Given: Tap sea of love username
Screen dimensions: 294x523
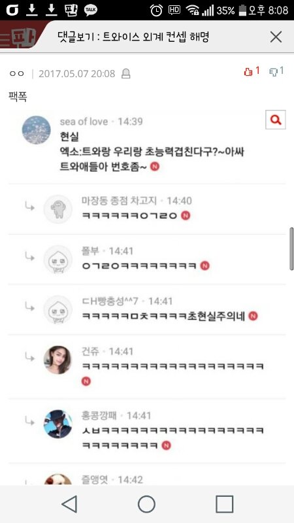Looking at the screenshot, I should [84, 122].
